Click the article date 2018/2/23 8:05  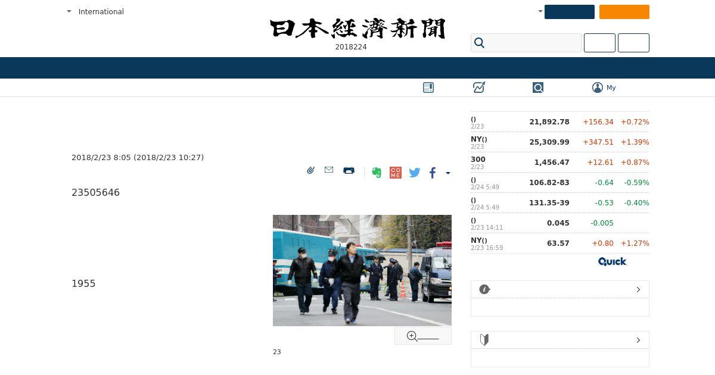[101, 158]
